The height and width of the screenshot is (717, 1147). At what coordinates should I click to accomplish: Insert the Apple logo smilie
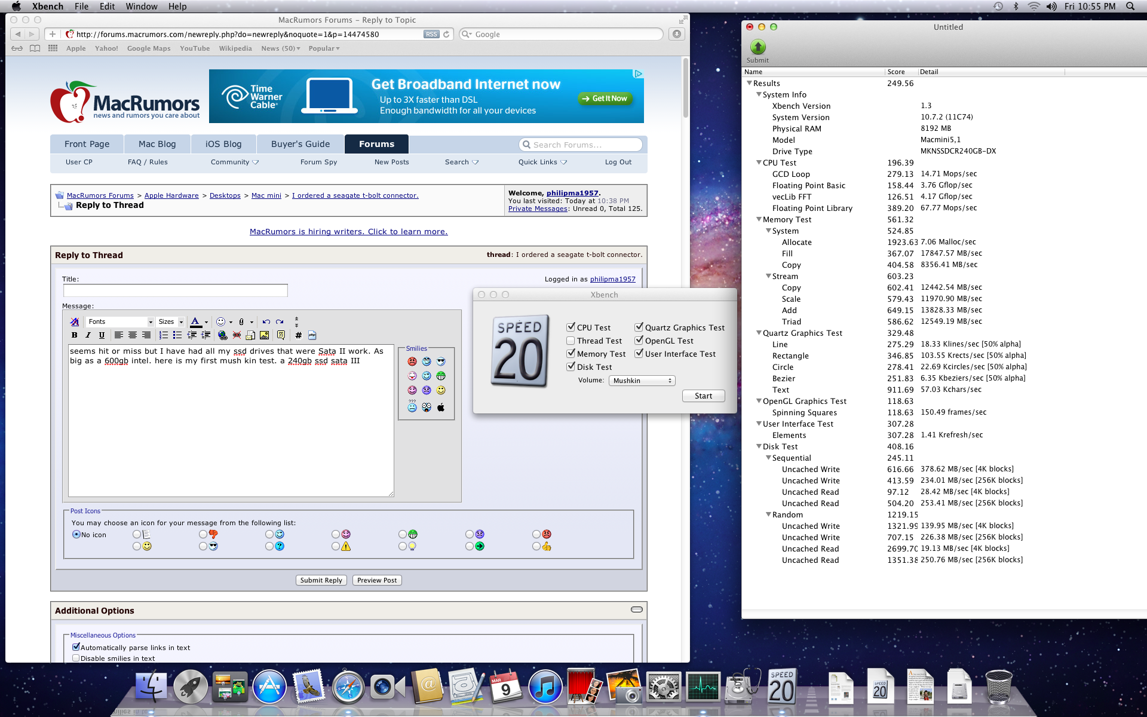pos(441,407)
